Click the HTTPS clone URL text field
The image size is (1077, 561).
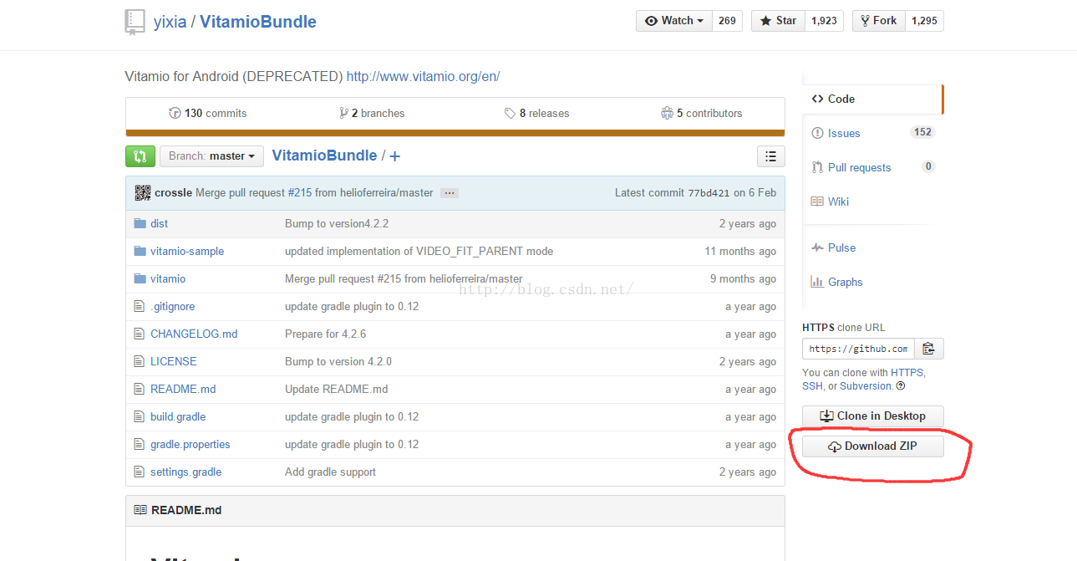pyautogui.click(x=858, y=349)
